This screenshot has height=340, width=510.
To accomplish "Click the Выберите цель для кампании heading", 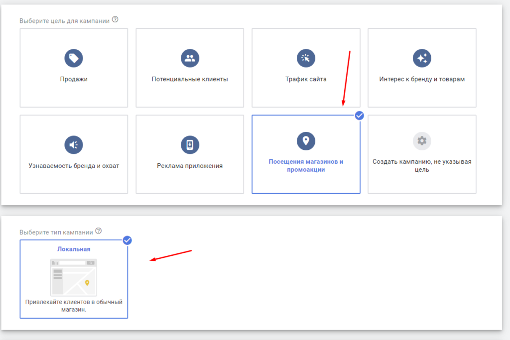I will pyautogui.click(x=64, y=21).
